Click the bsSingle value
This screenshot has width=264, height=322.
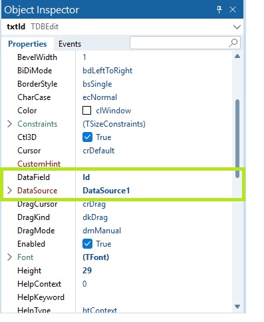[97, 84]
